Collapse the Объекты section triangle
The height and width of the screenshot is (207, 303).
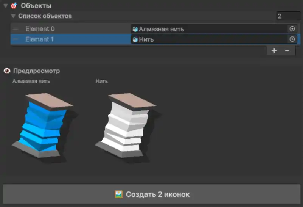click(6, 6)
